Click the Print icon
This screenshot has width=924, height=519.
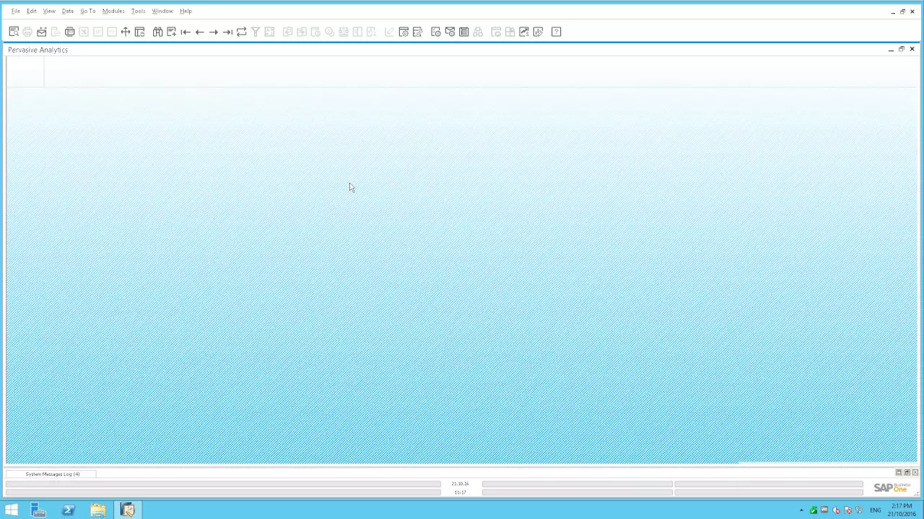pyautogui.click(x=27, y=31)
